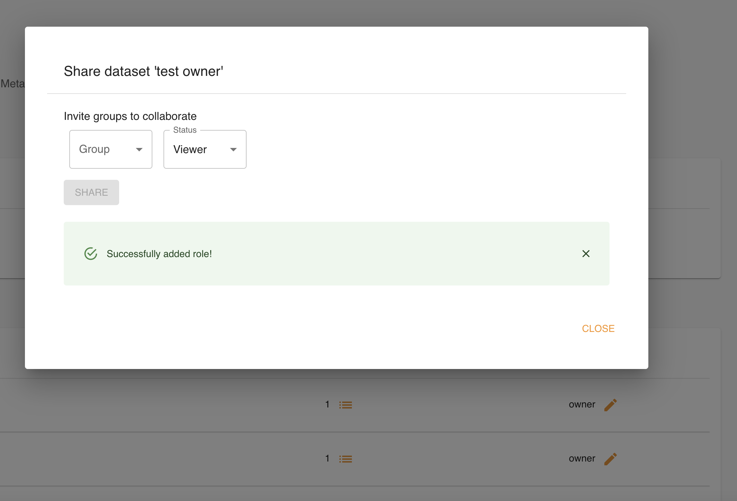
Task: Open list icon in first owner row
Action: click(x=345, y=405)
